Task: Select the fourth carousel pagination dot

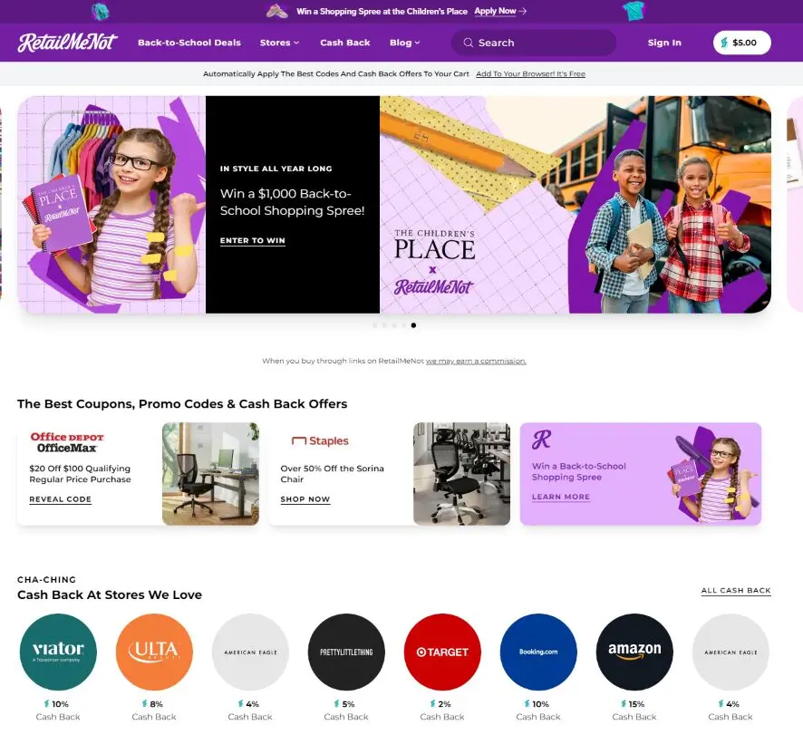Action: click(x=402, y=325)
